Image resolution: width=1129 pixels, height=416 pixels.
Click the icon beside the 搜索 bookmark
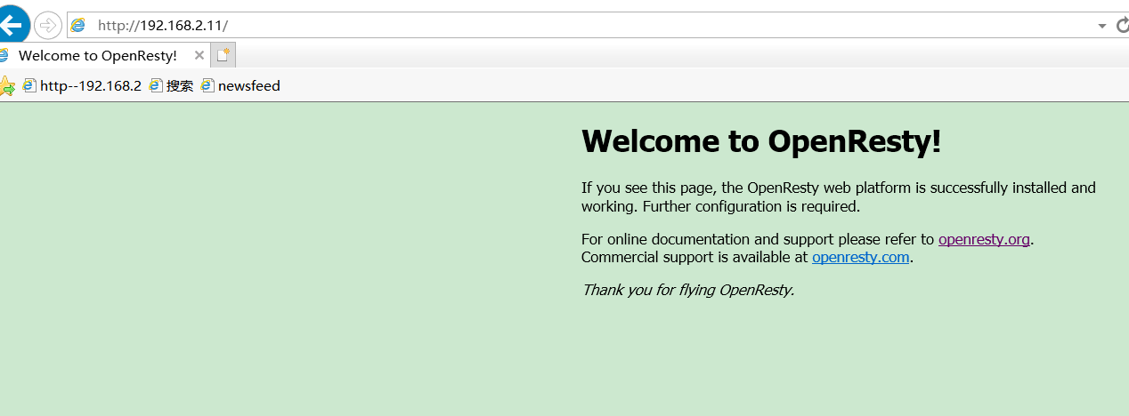(156, 86)
